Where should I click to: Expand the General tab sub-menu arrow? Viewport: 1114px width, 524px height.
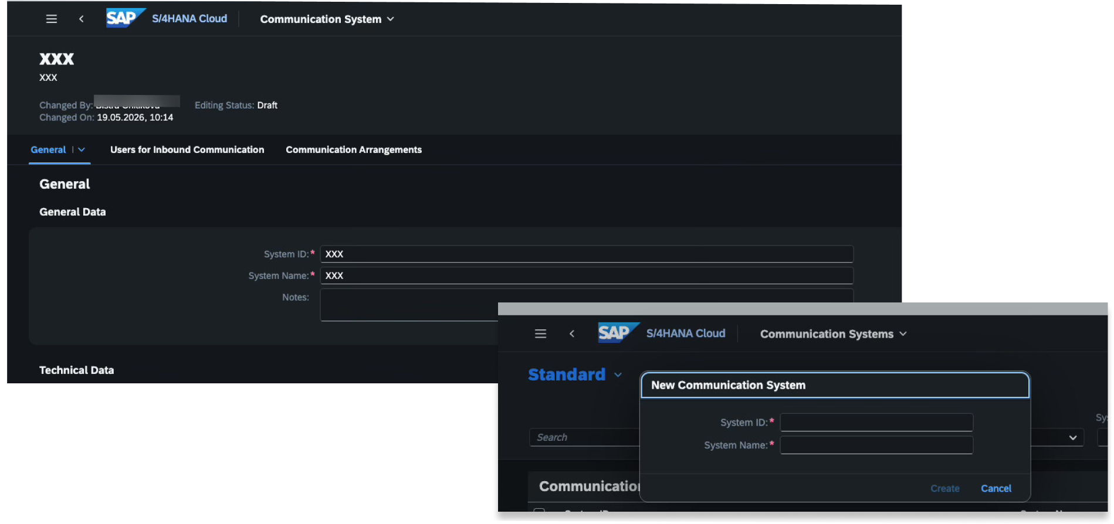[x=82, y=149]
